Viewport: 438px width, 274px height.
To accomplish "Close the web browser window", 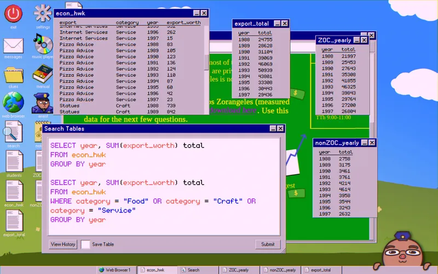I will pos(372,35).
